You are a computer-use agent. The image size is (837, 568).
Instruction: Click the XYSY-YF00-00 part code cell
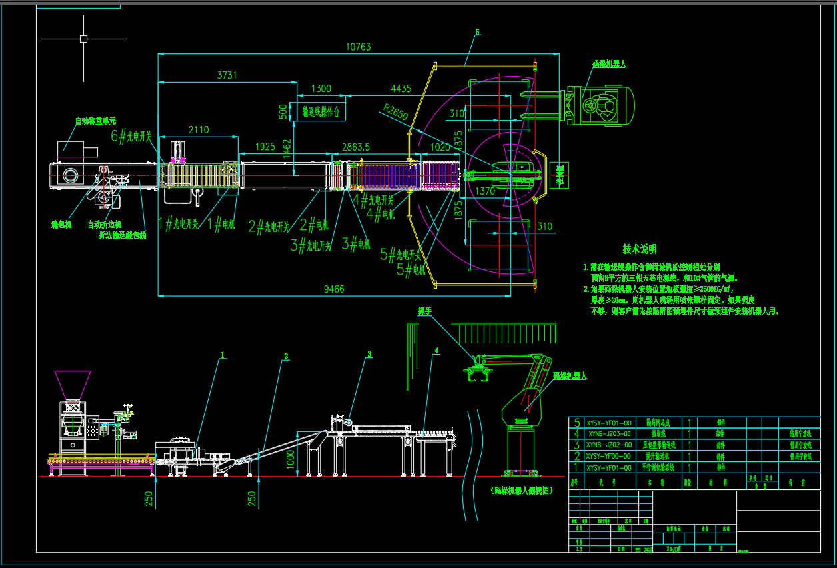coord(610,457)
